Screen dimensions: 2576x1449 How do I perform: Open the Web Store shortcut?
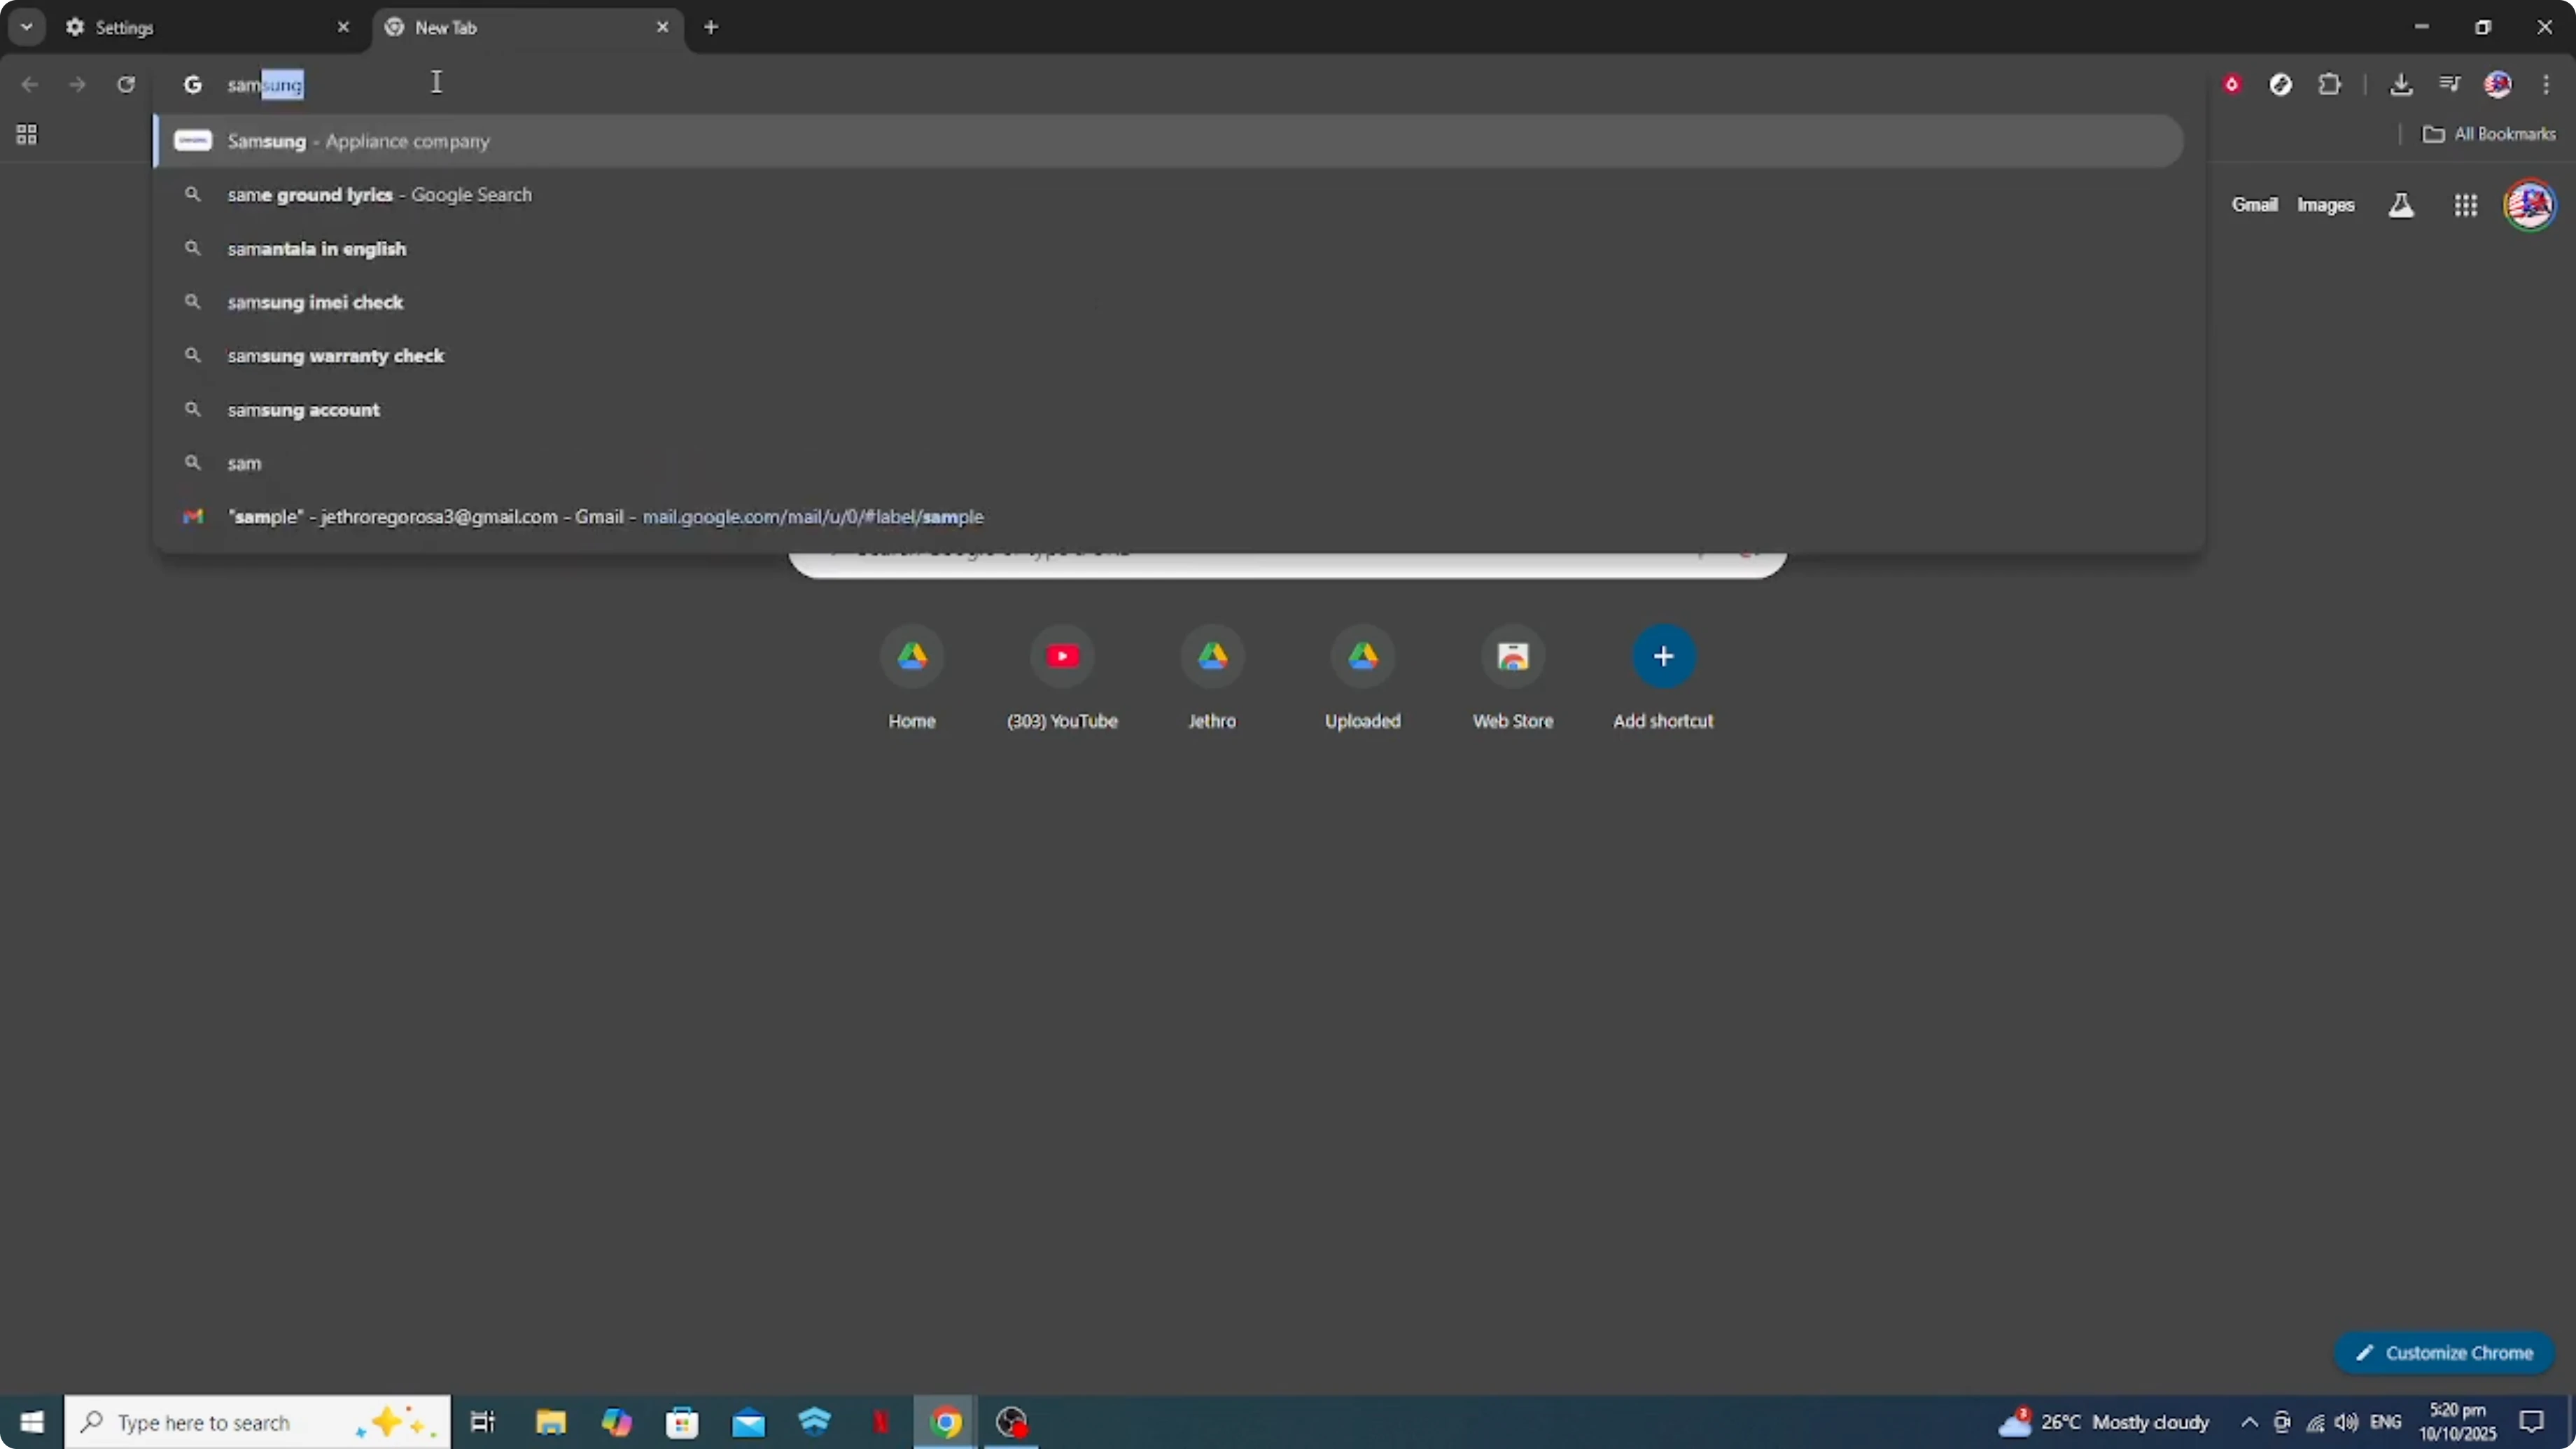pyautogui.click(x=1513, y=679)
